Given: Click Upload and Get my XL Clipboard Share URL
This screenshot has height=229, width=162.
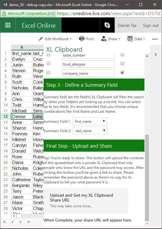Looking at the screenshot, I should 86,201.
